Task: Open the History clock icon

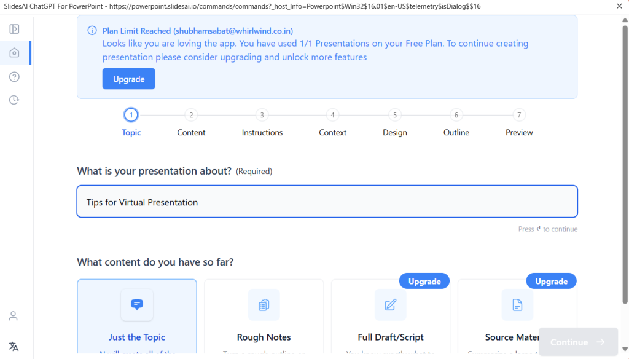Action: tap(14, 100)
